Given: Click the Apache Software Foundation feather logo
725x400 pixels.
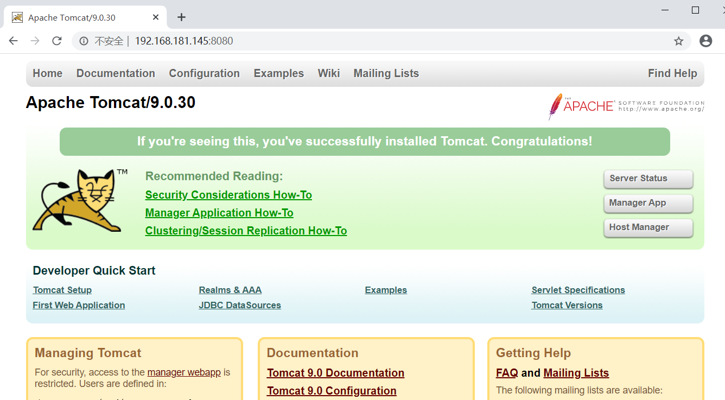Looking at the screenshot, I should tap(626, 106).
